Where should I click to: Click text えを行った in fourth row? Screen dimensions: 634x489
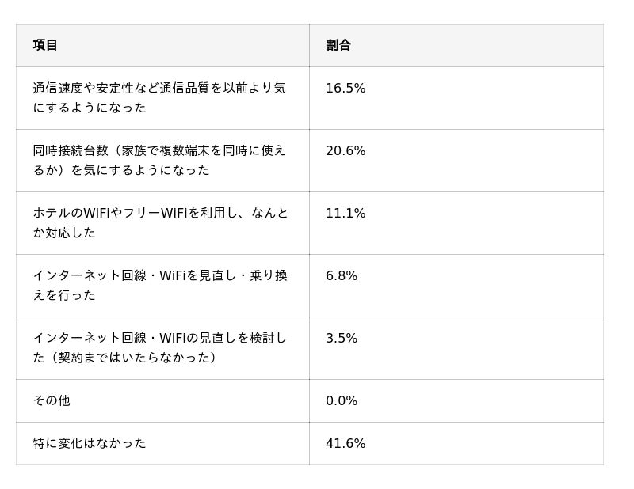[x=64, y=296]
